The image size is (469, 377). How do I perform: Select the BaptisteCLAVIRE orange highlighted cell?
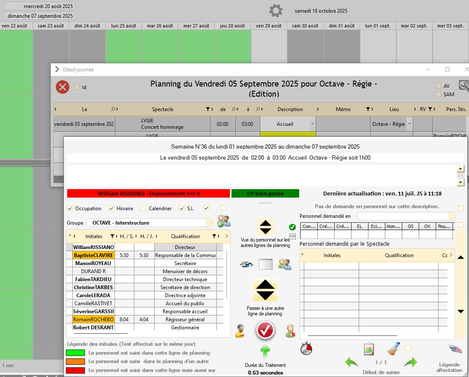click(x=93, y=255)
